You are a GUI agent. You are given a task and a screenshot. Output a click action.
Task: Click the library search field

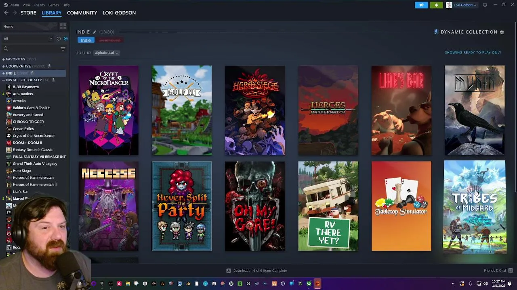click(x=31, y=49)
